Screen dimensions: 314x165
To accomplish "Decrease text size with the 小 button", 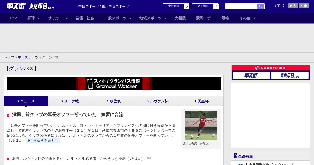I will coord(304,6).
